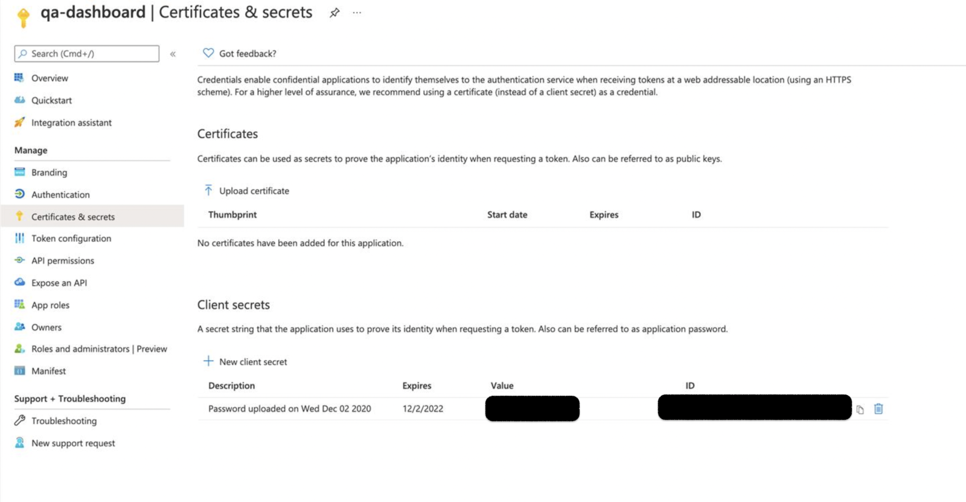Click the Upload certificate arrow icon
Viewport: 966px width, 502px height.
coord(208,191)
